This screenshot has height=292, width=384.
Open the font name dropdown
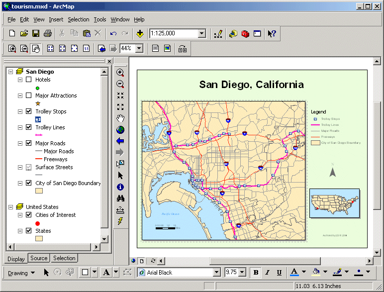pyautogui.click(x=216, y=272)
